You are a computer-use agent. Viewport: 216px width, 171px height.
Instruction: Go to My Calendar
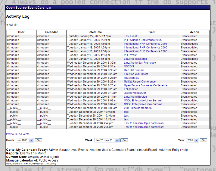26,150
